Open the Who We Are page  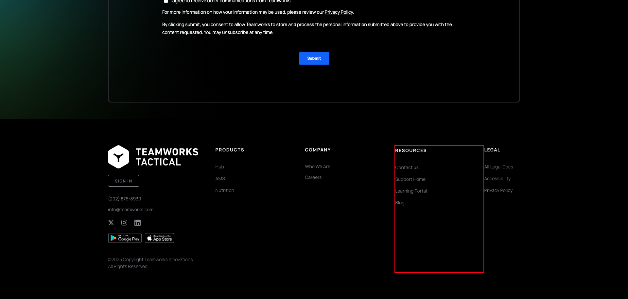click(317, 166)
